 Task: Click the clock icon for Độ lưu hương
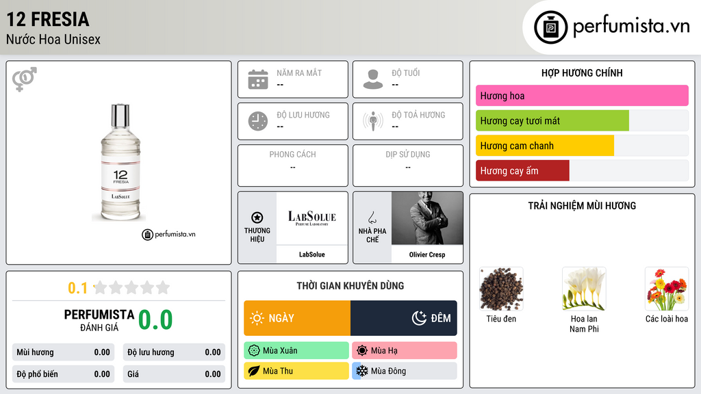(x=258, y=121)
